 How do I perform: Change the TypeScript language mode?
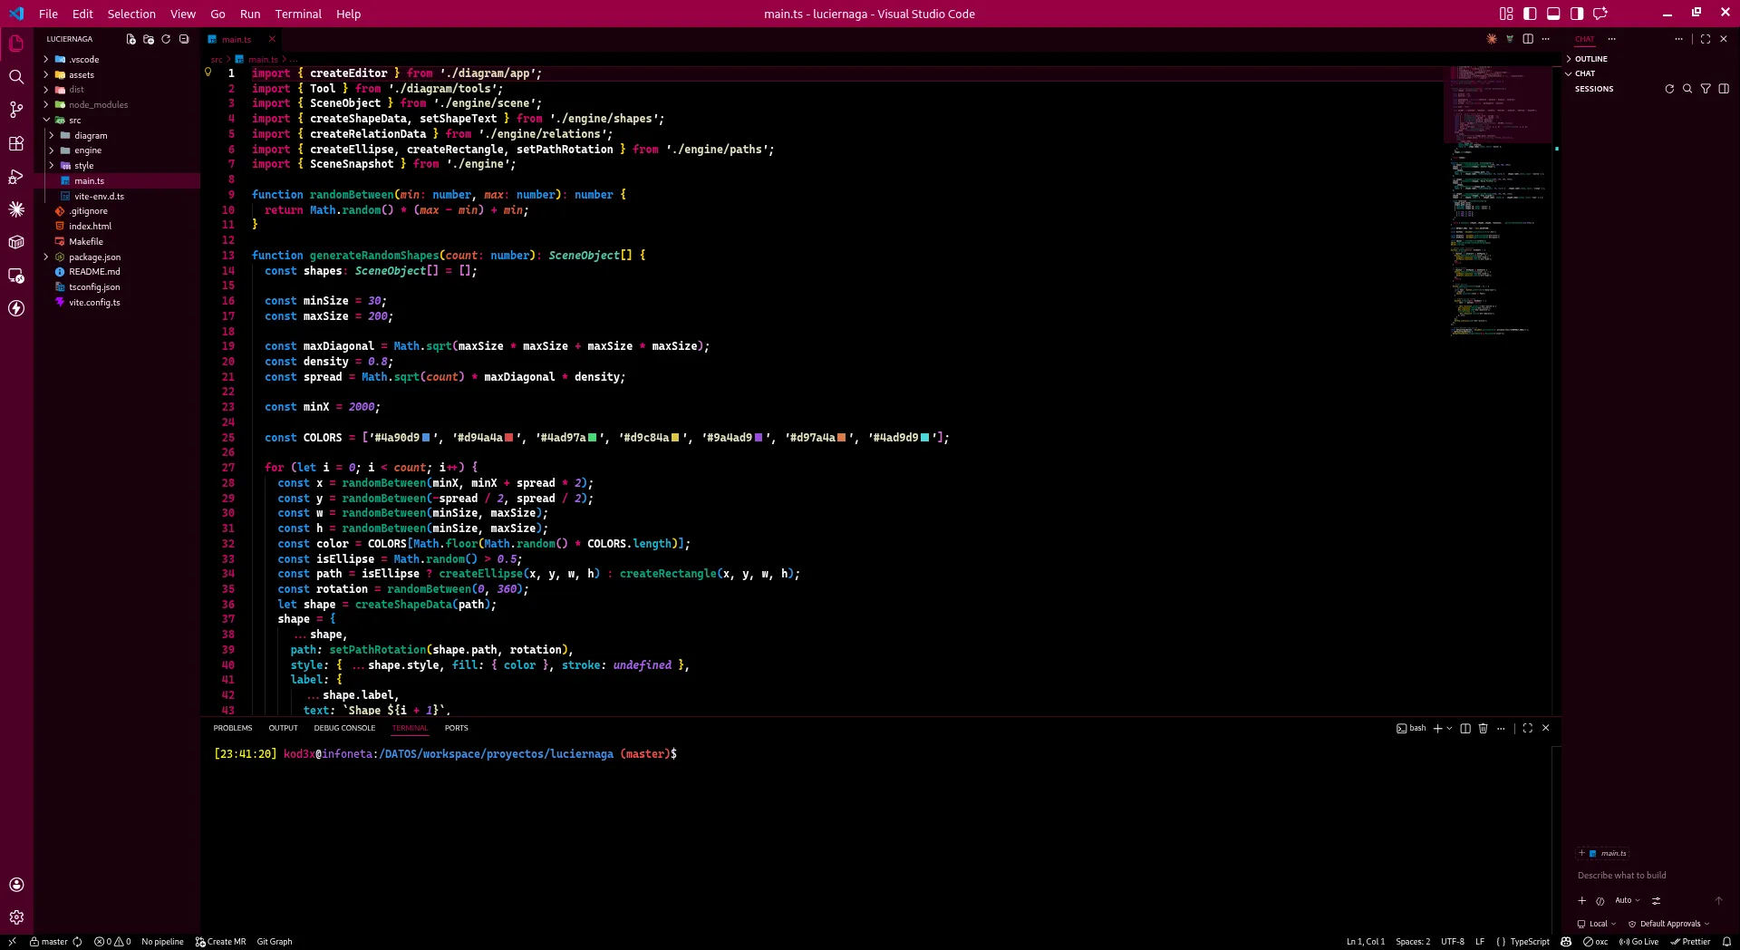[1530, 942]
